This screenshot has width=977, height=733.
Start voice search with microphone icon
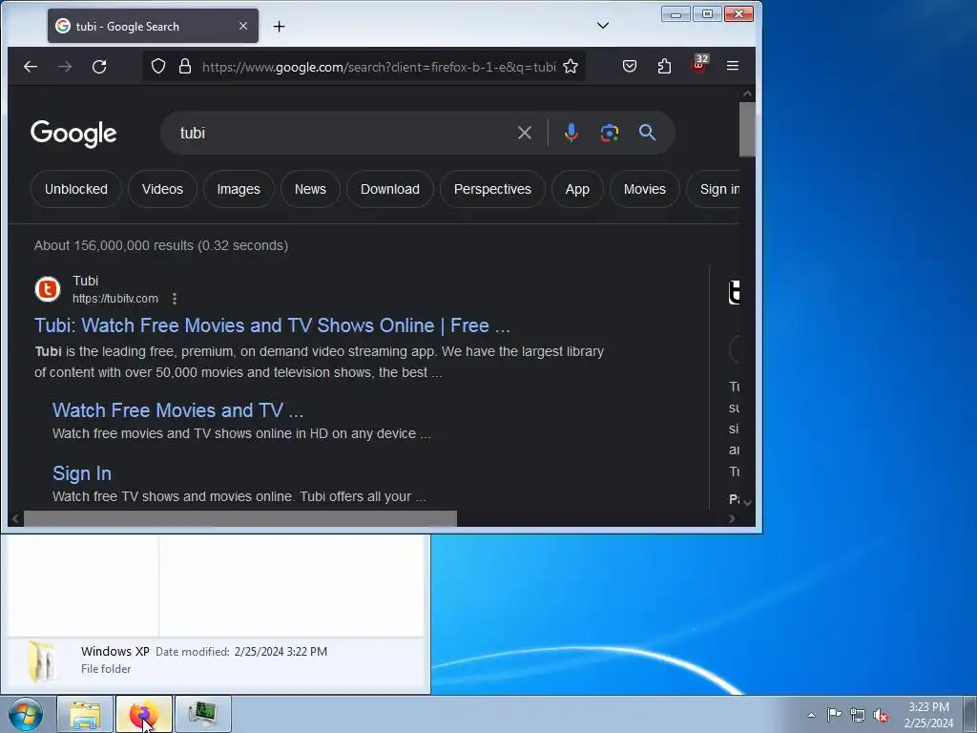pos(571,133)
